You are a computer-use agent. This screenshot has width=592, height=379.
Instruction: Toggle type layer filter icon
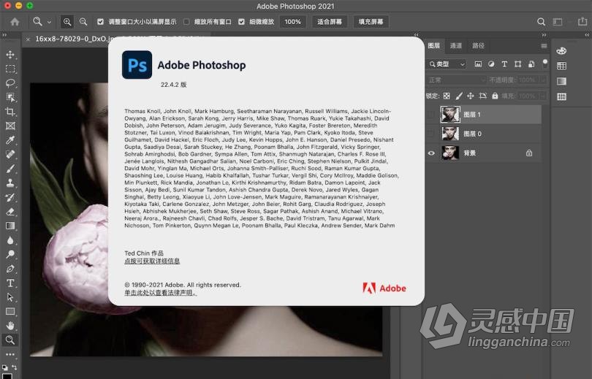click(504, 64)
